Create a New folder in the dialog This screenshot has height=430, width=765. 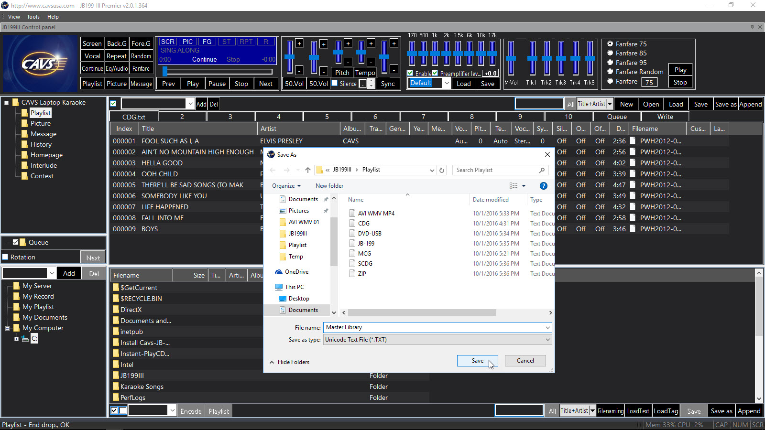(x=329, y=186)
